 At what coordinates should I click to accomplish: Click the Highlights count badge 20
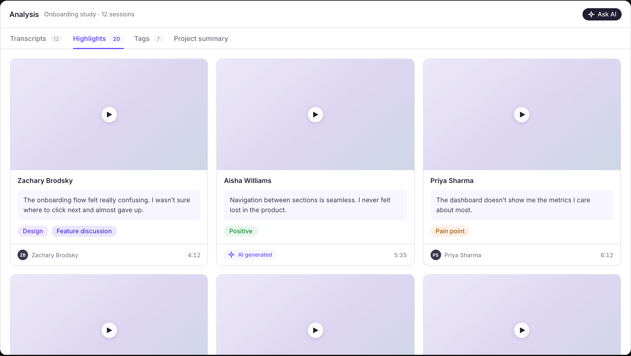coord(117,39)
